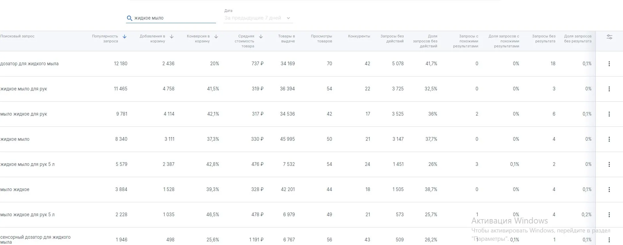Click the popularity value '11 465'
Screen dimensions: 623x245
tap(120, 89)
